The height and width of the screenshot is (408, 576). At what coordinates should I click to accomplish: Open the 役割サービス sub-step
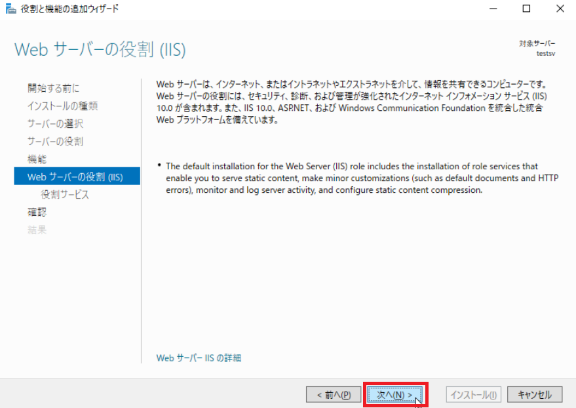65,194
